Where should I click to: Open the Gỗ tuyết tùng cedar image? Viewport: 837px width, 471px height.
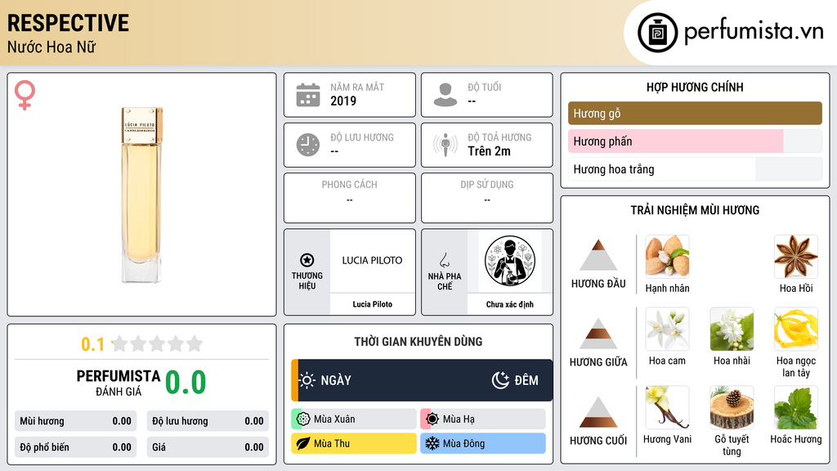coord(732,407)
